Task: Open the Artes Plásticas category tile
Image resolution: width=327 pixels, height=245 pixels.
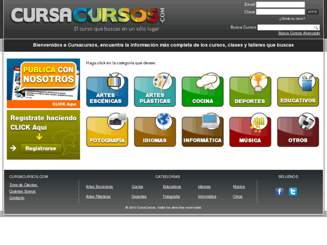Action: [x=155, y=90]
